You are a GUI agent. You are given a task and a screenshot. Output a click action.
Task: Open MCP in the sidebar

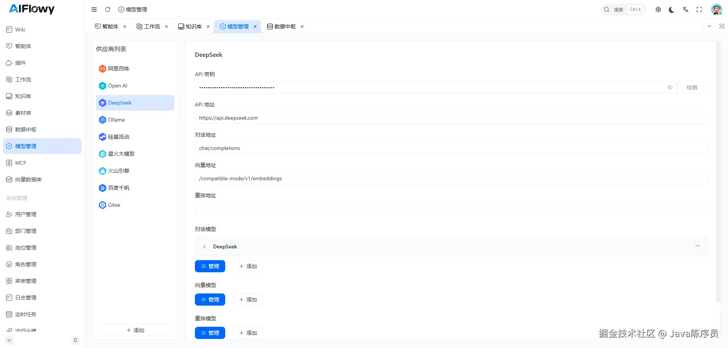pos(42,163)
